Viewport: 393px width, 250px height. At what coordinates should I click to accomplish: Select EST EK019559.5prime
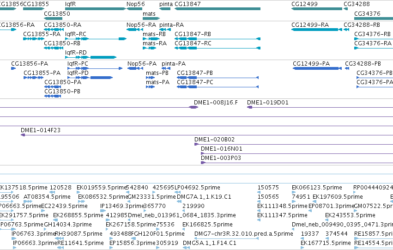(x=101, y=188)
